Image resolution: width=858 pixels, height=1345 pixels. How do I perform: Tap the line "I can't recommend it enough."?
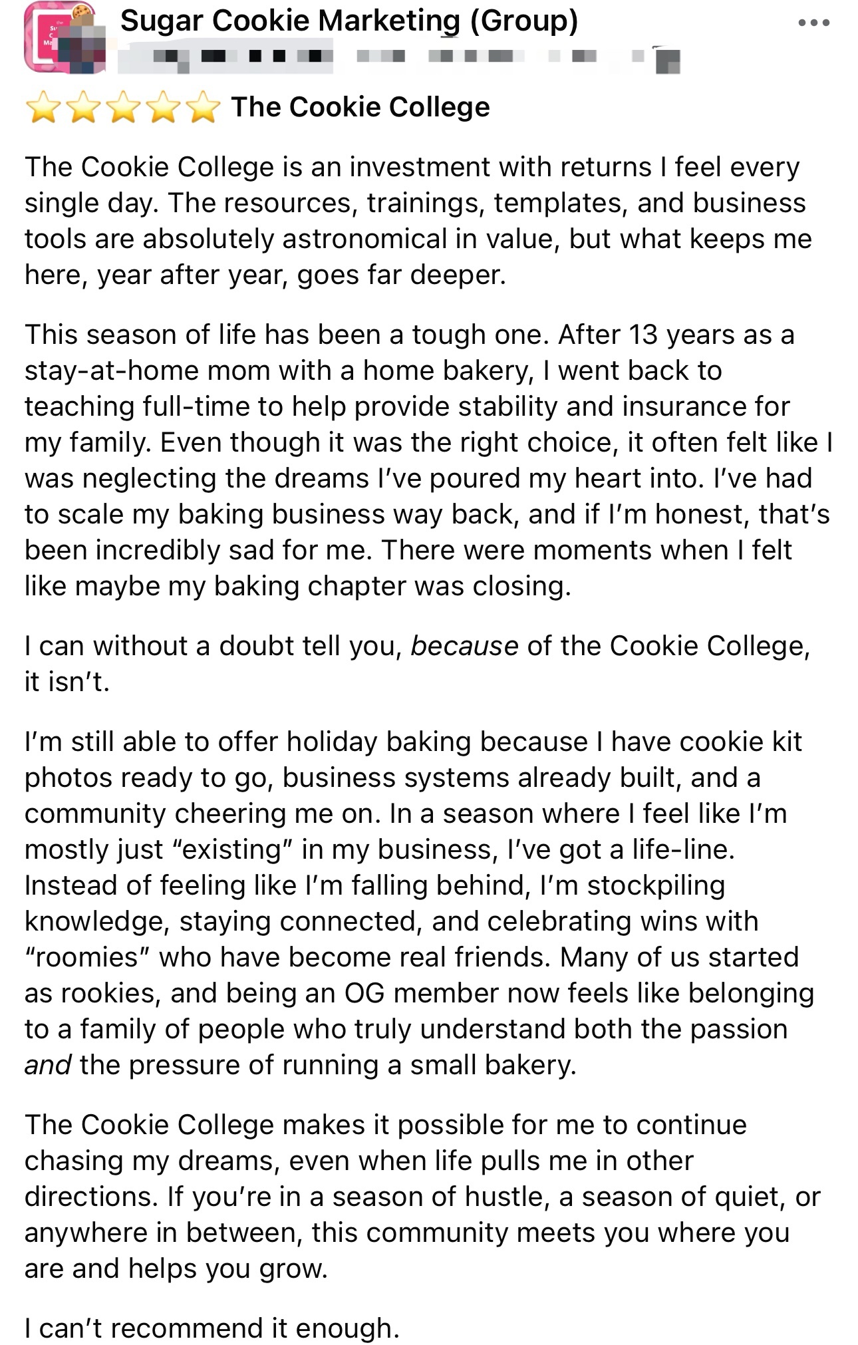coord(212,1328)
